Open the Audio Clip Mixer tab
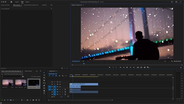Image resolution: width=184 pixels, height=104 pixels. point(31,5)
